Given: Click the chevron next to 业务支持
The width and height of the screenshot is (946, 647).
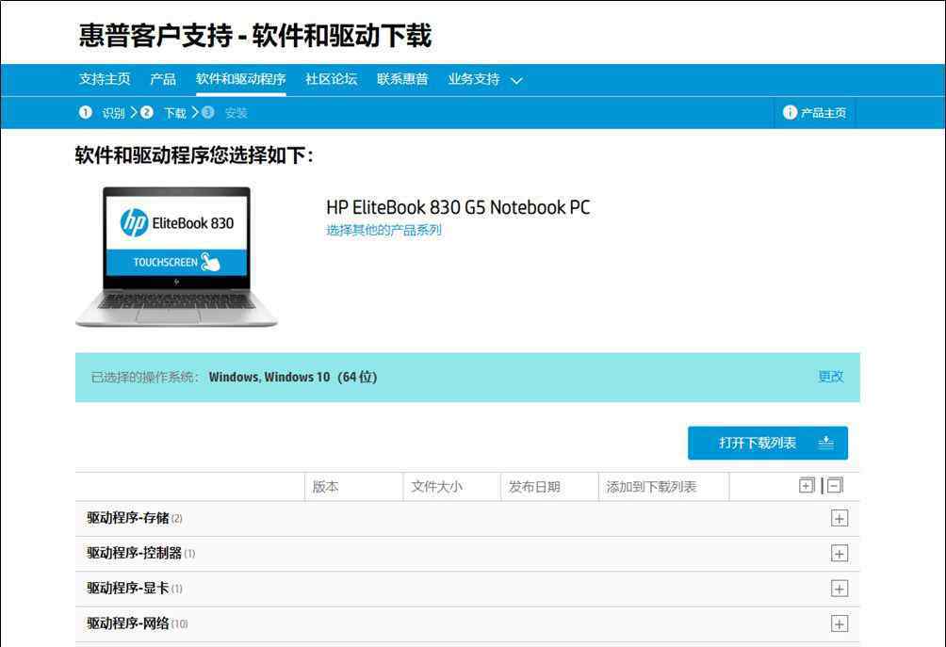Looking at the screenshot, I should (516, 80).
